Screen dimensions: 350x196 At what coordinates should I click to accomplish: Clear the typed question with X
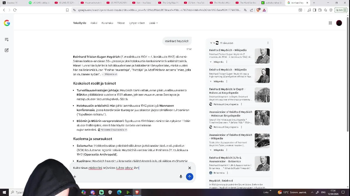189,168
